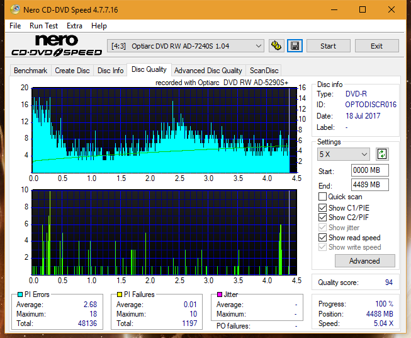Click the Start position 0000 MB field
Screen dimensions: 411x338
point(369,170)
